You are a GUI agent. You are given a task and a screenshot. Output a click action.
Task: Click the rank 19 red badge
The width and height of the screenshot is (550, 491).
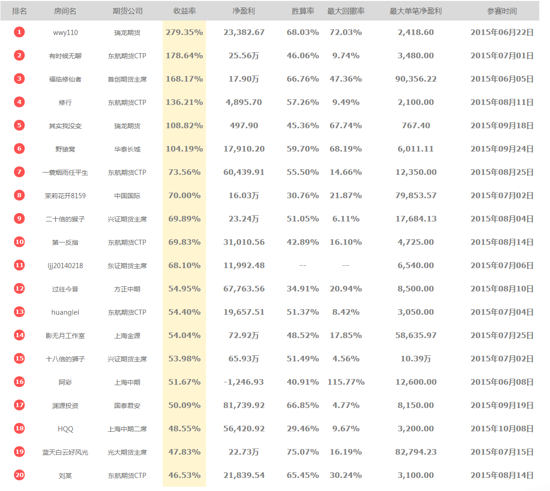[19, 452]
